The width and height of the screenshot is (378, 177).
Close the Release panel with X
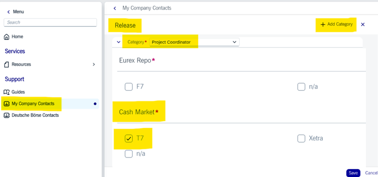click(363, 24)
